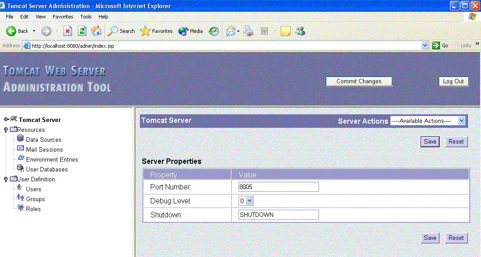This screenshot has width=481, height=257.
Task: Click the top Save button
Action: tap(430, 141)
